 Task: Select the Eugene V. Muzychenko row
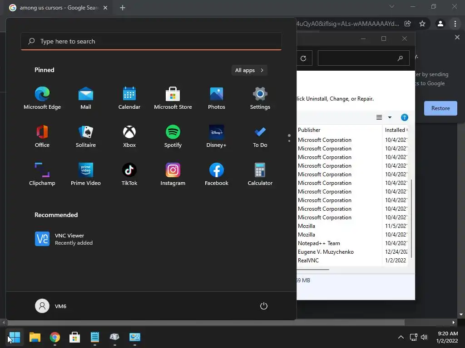point(352,252)
